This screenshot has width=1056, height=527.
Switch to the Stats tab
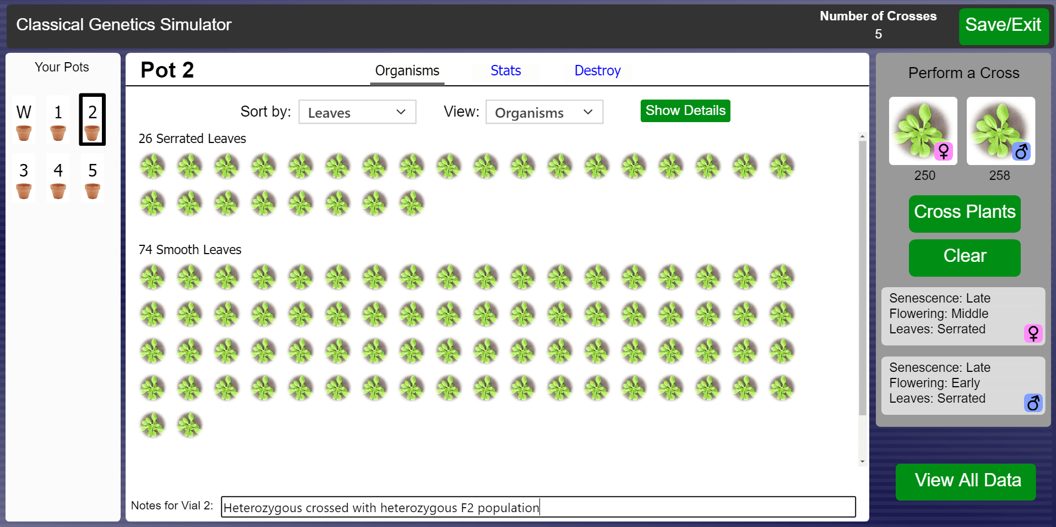point(505,70)
